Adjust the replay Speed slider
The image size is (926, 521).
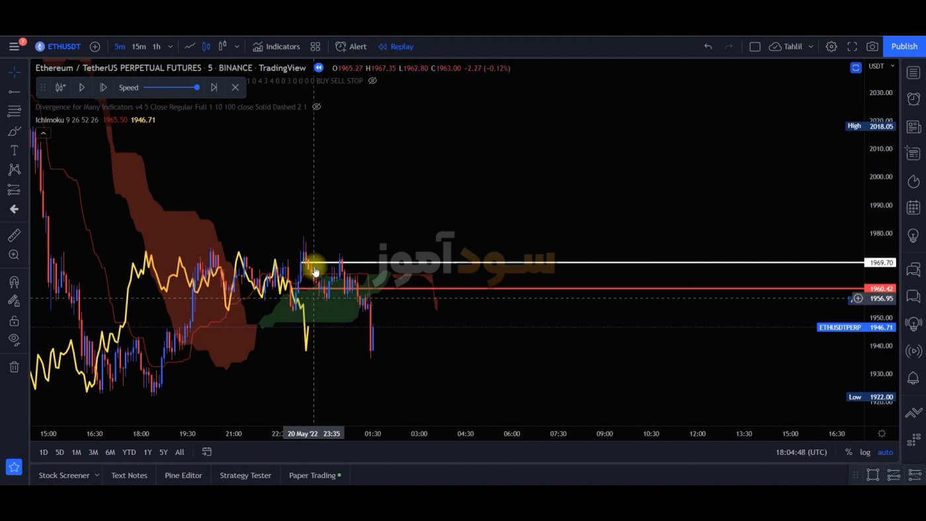(171, 87)
